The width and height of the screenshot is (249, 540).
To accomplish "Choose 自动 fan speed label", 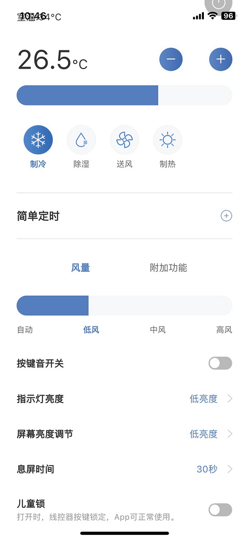I will point(25,330).
